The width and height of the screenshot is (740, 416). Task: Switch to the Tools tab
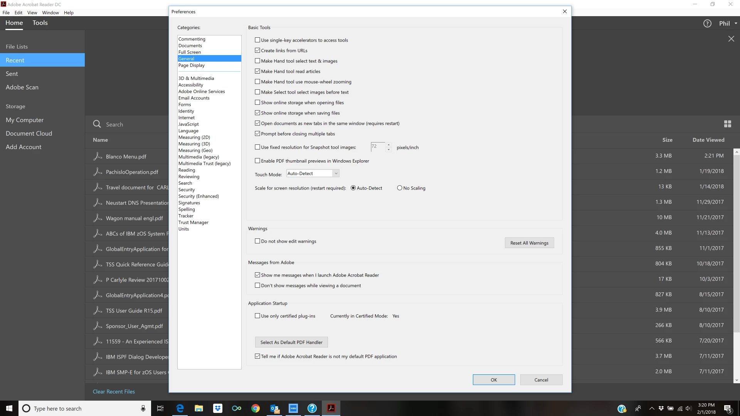tap(40, 23)
